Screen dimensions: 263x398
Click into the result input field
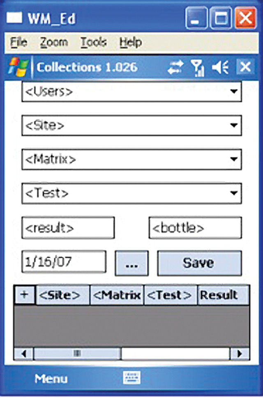[68, 228]
